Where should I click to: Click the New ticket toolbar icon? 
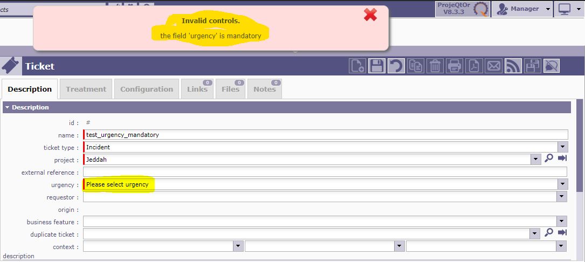[x=357, y=66]
